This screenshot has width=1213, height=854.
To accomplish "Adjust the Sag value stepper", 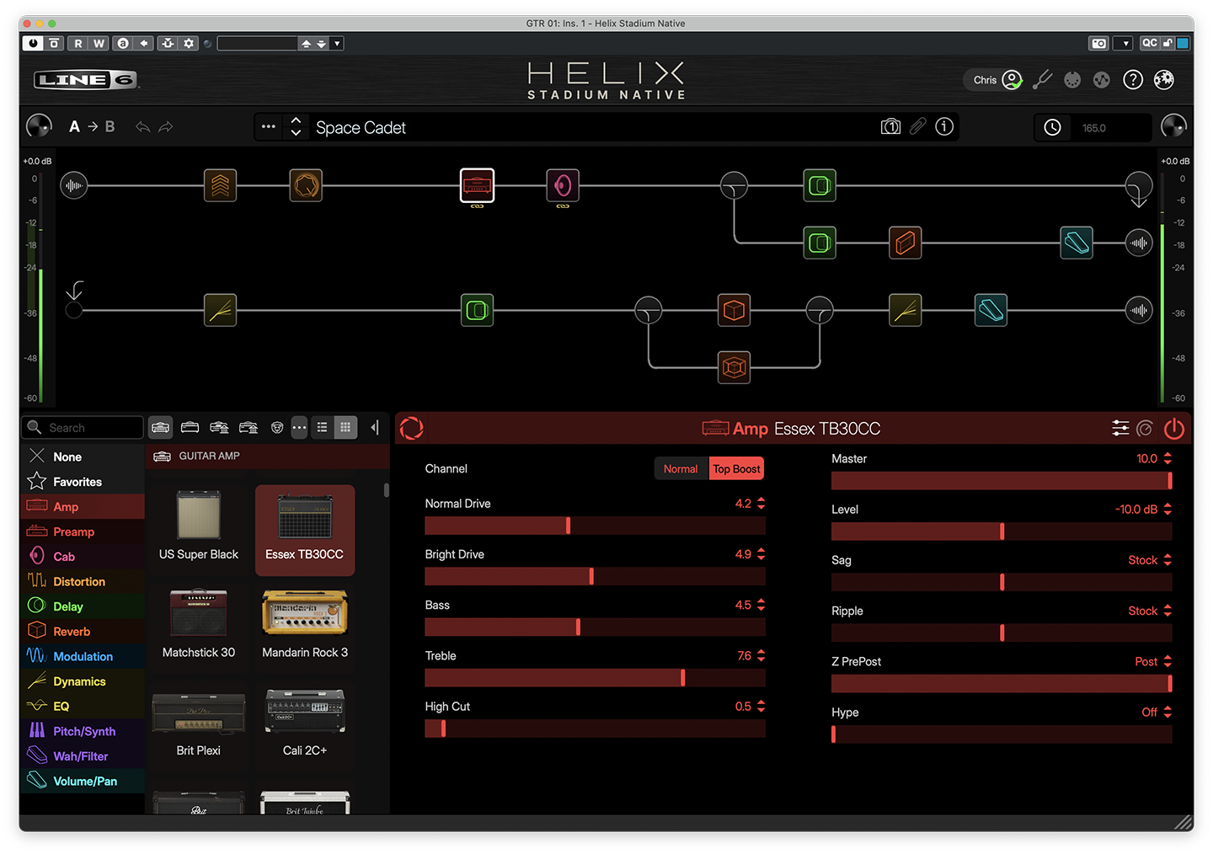I will (x=1168, y=560).
